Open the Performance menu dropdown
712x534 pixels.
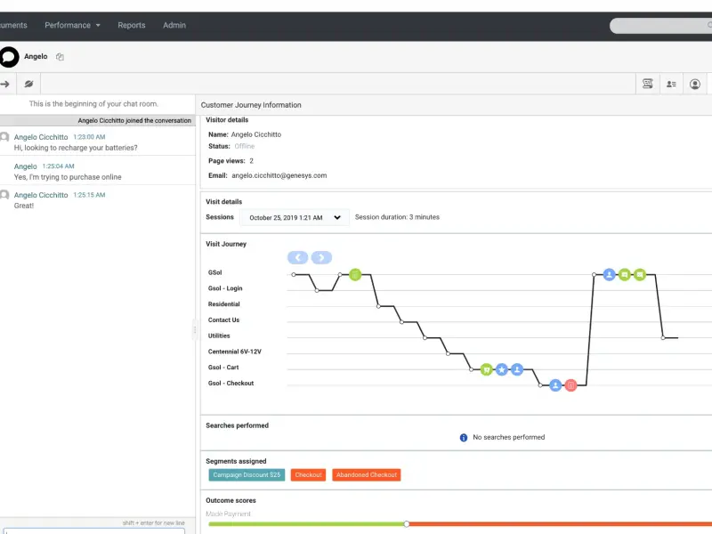point(72,26)
